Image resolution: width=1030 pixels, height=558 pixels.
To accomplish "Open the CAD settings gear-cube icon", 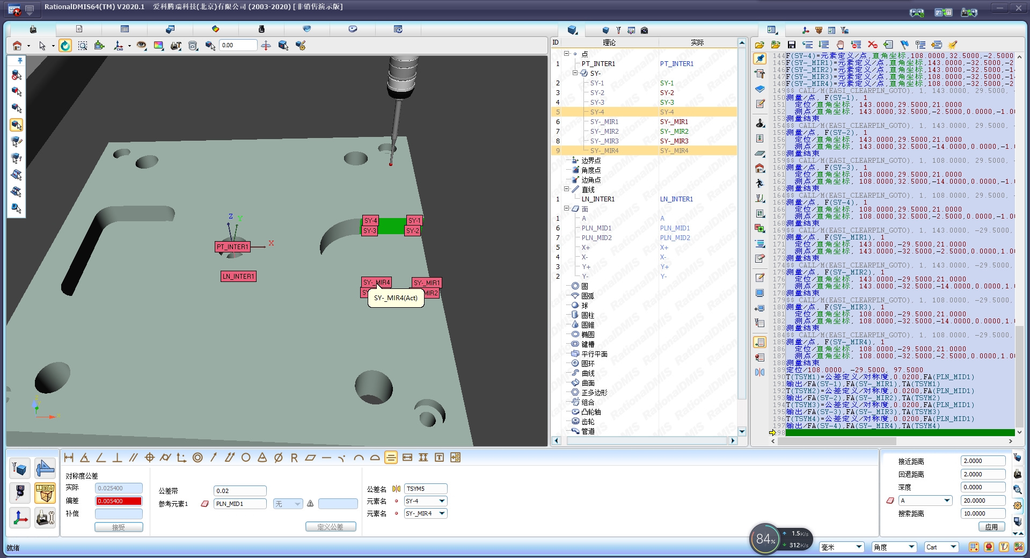I will point(301,46).
